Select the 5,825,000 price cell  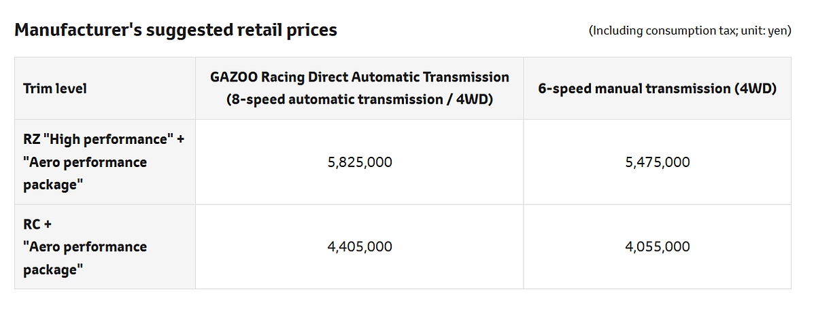tap(360, 162)
